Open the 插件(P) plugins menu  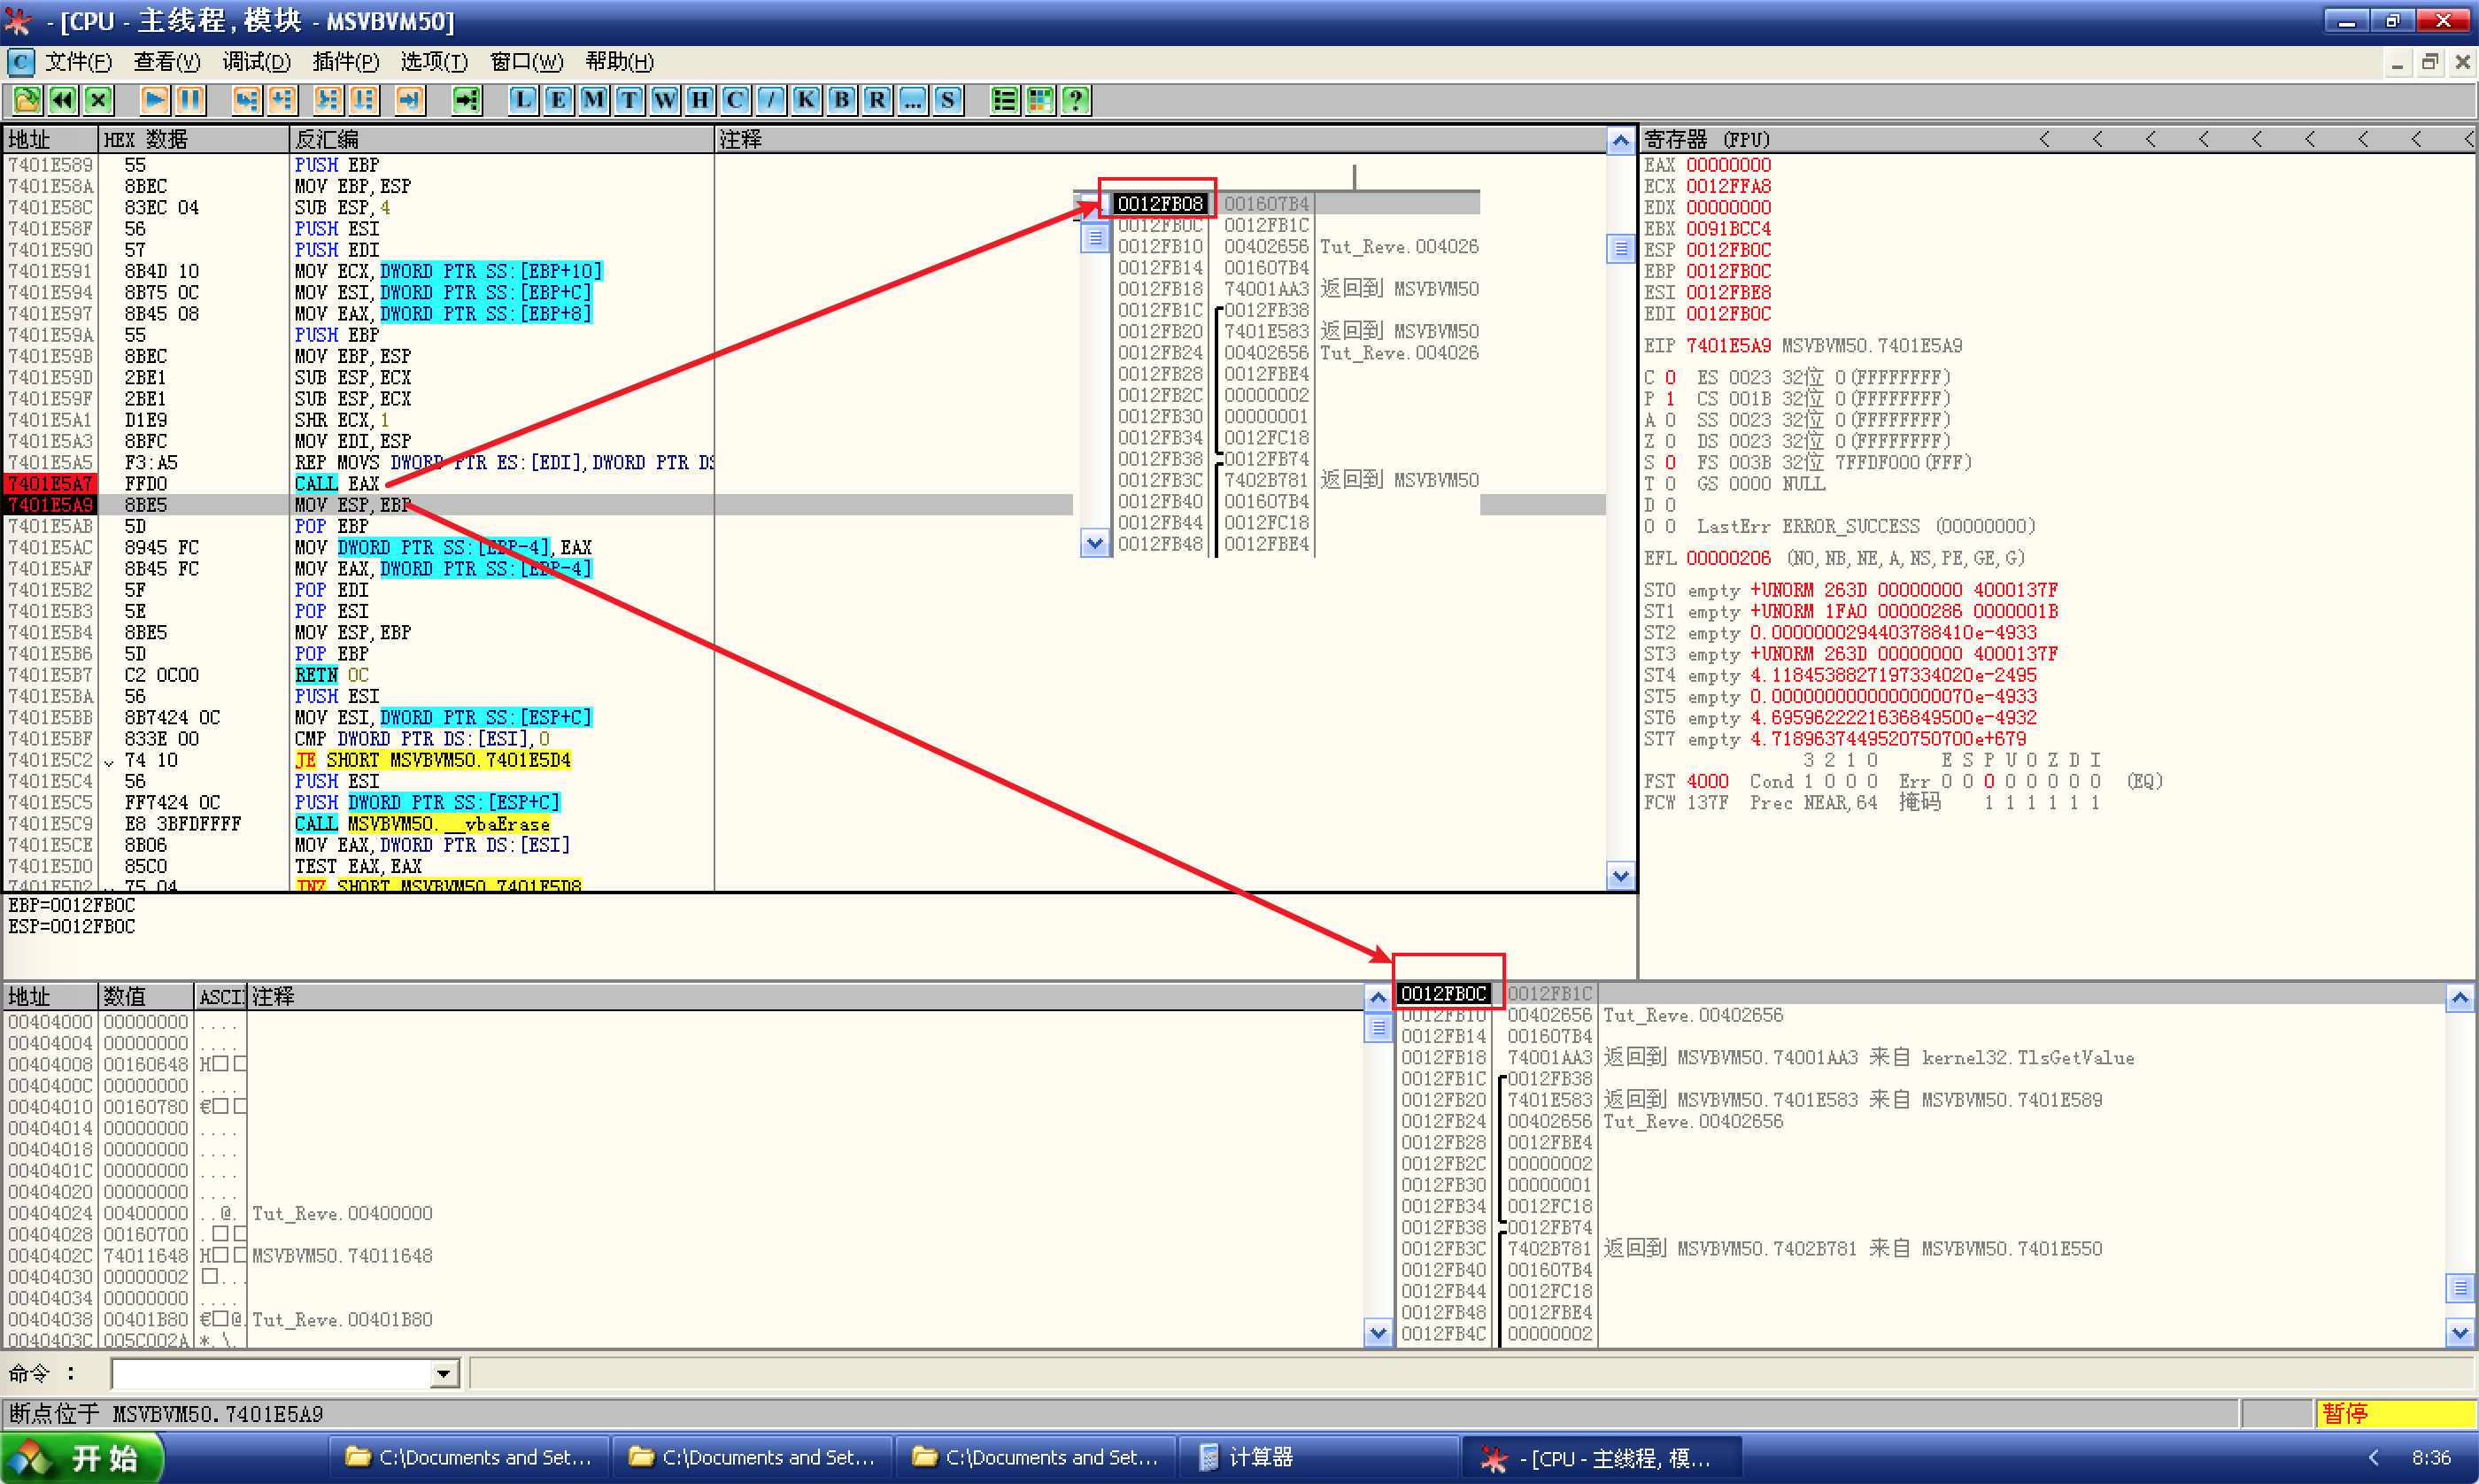click(x=345, y=62)
